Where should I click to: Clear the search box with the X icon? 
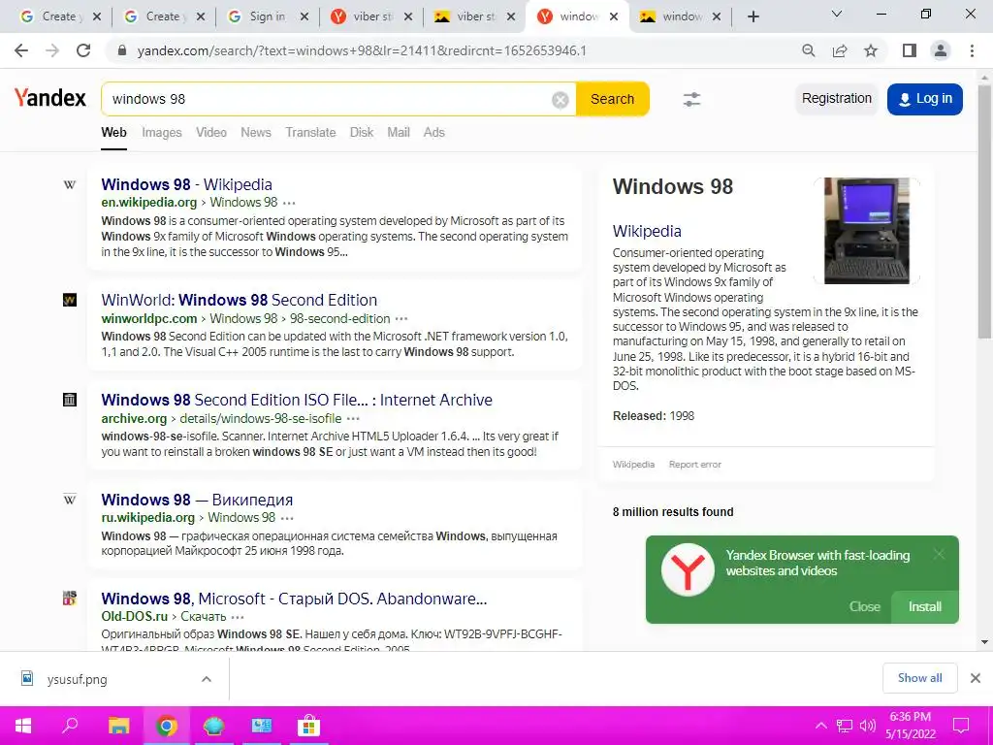click(560, 100)
